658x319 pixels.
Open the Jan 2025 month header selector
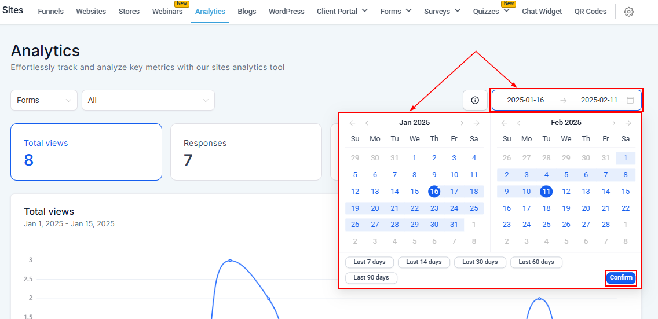[414, 123]
